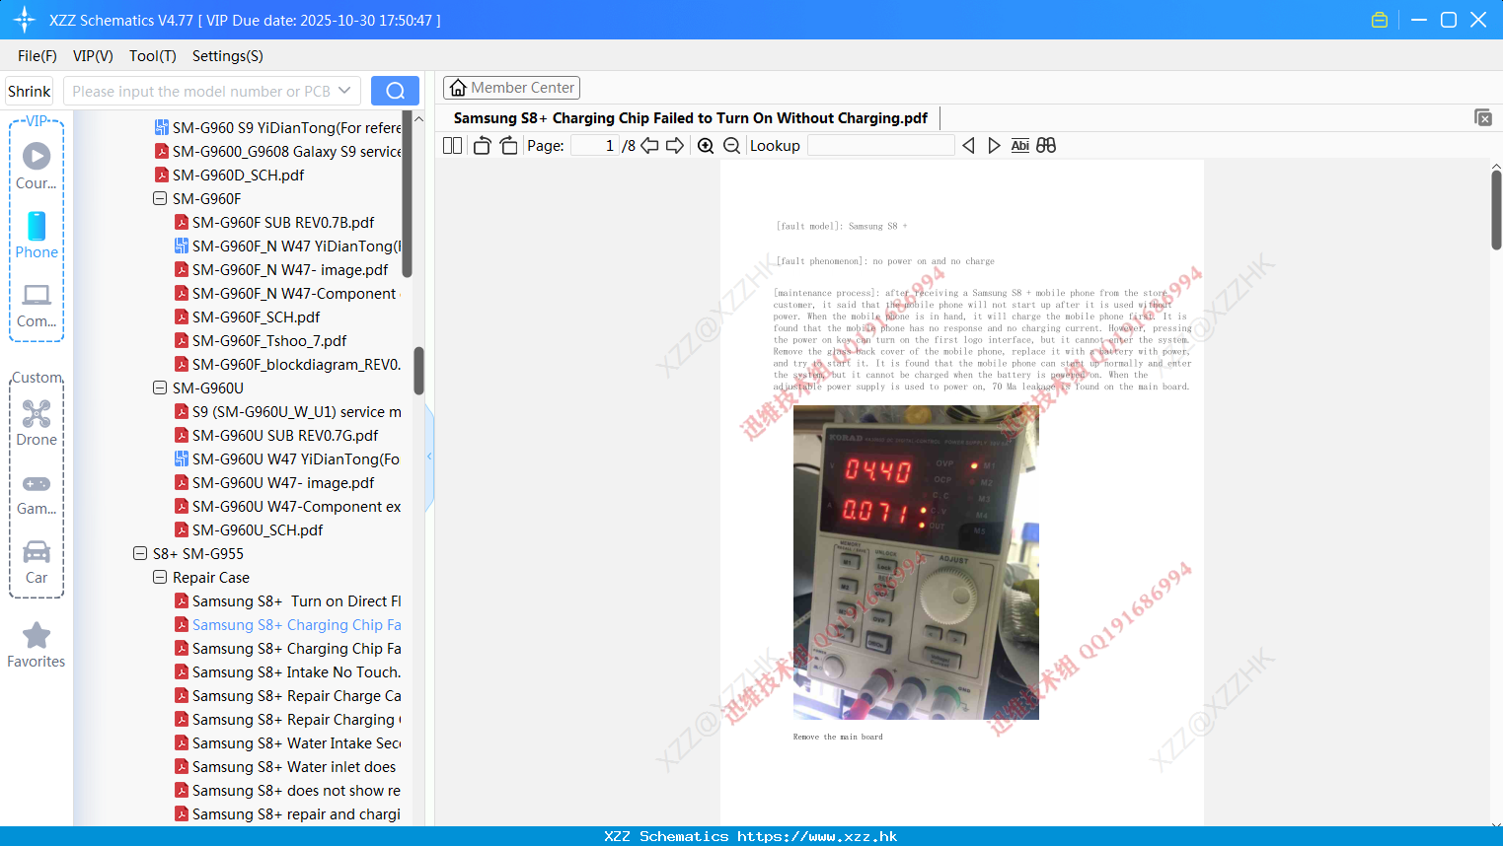This screenshot has height=846, width=1503.
Task: Open Samsung S8+ Repair Charge Ca file
Action: click(287, 695)
